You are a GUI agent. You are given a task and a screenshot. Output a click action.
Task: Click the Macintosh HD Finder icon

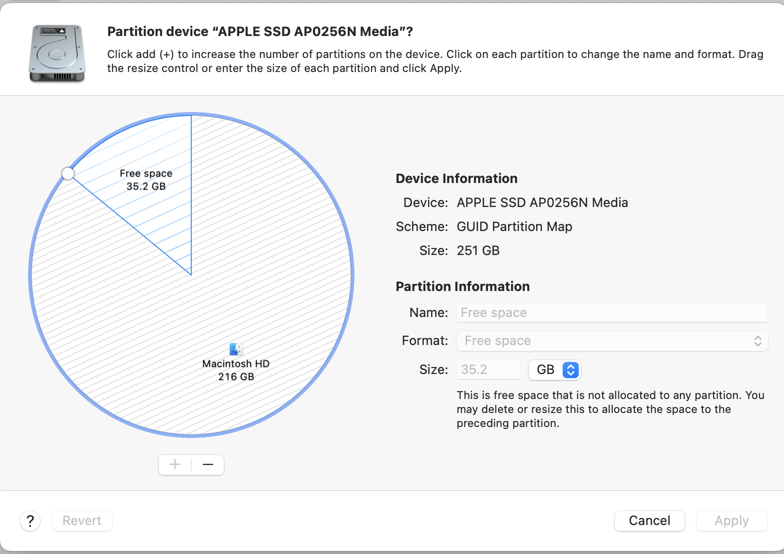(x=235, y=349)
